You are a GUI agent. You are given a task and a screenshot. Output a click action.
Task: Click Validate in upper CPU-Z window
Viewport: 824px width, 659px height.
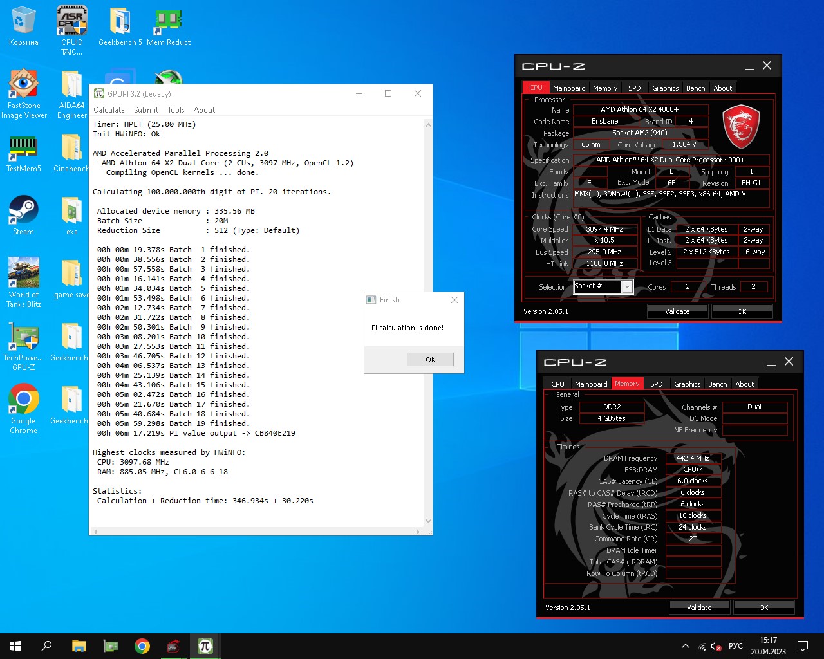pos(677,311)
